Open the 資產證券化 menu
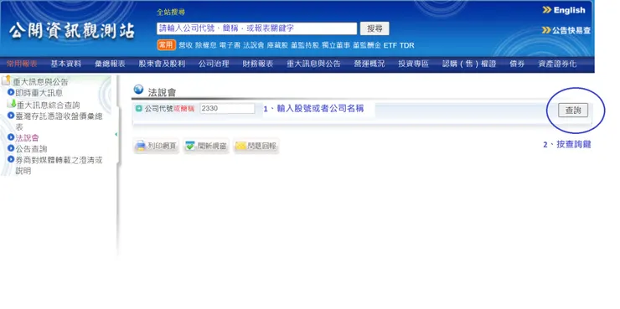Viewport: 620px width, 309px height. pos(557,64)
